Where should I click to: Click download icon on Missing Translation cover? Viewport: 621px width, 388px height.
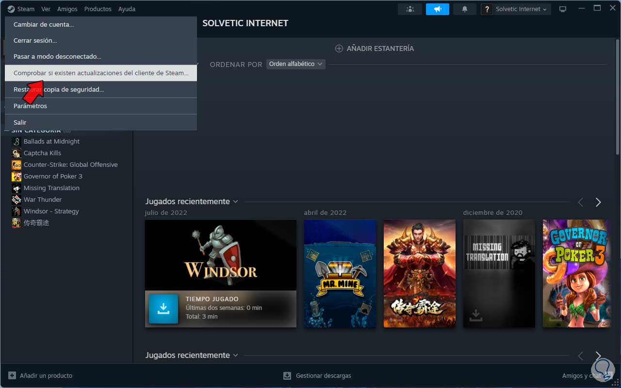click(x=476, y=316)
